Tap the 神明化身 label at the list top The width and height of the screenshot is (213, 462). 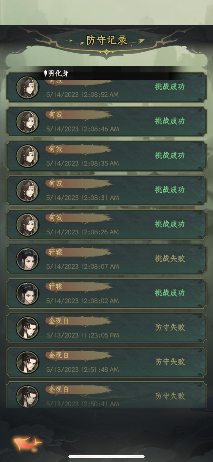click(x=56, y=73)
